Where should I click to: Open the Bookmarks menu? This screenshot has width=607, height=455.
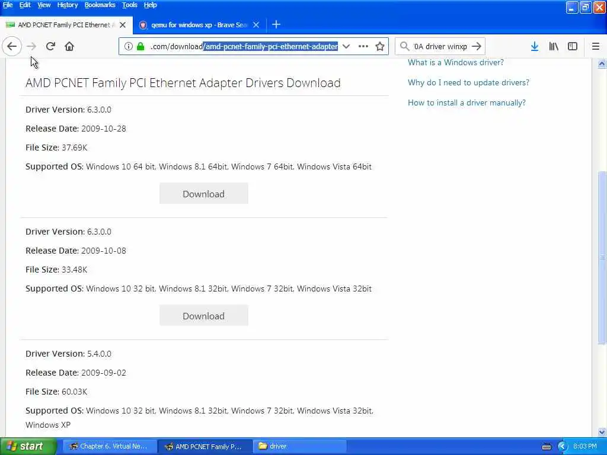[100, 5]
